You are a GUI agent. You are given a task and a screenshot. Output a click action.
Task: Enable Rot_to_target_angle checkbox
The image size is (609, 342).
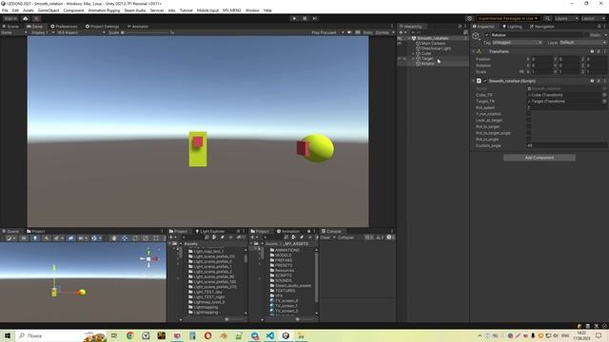[x=529, y=133]
